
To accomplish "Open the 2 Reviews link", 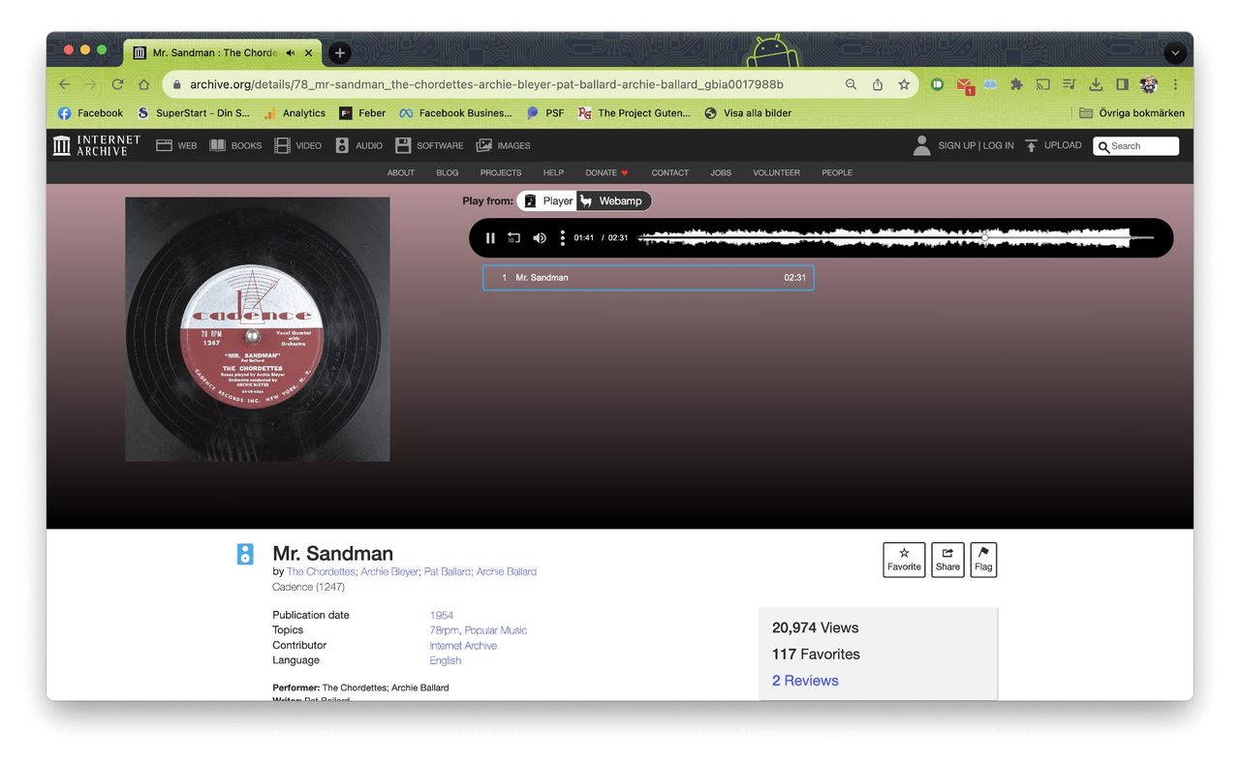I will [805, 681].
